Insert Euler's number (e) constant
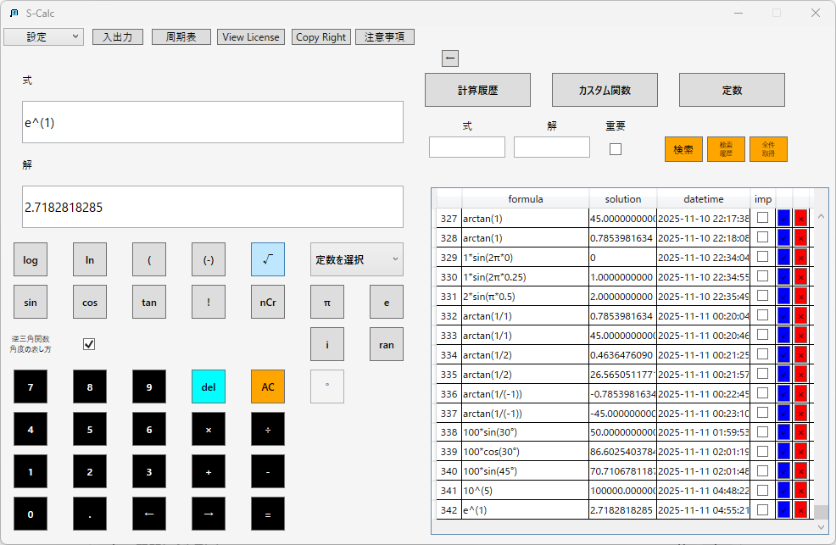The width and height of the screenshot is (836, 545). [386, 302]
